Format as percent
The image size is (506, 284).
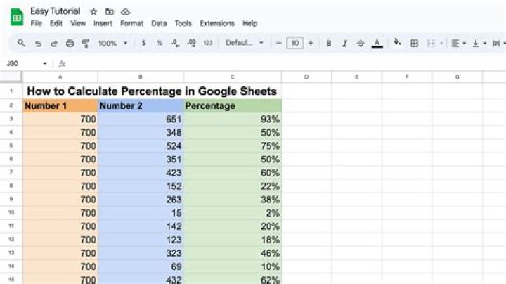[160, 43]
